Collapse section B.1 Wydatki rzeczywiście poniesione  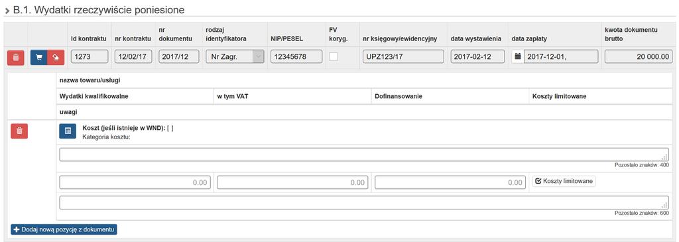click(x=7, y=11)
